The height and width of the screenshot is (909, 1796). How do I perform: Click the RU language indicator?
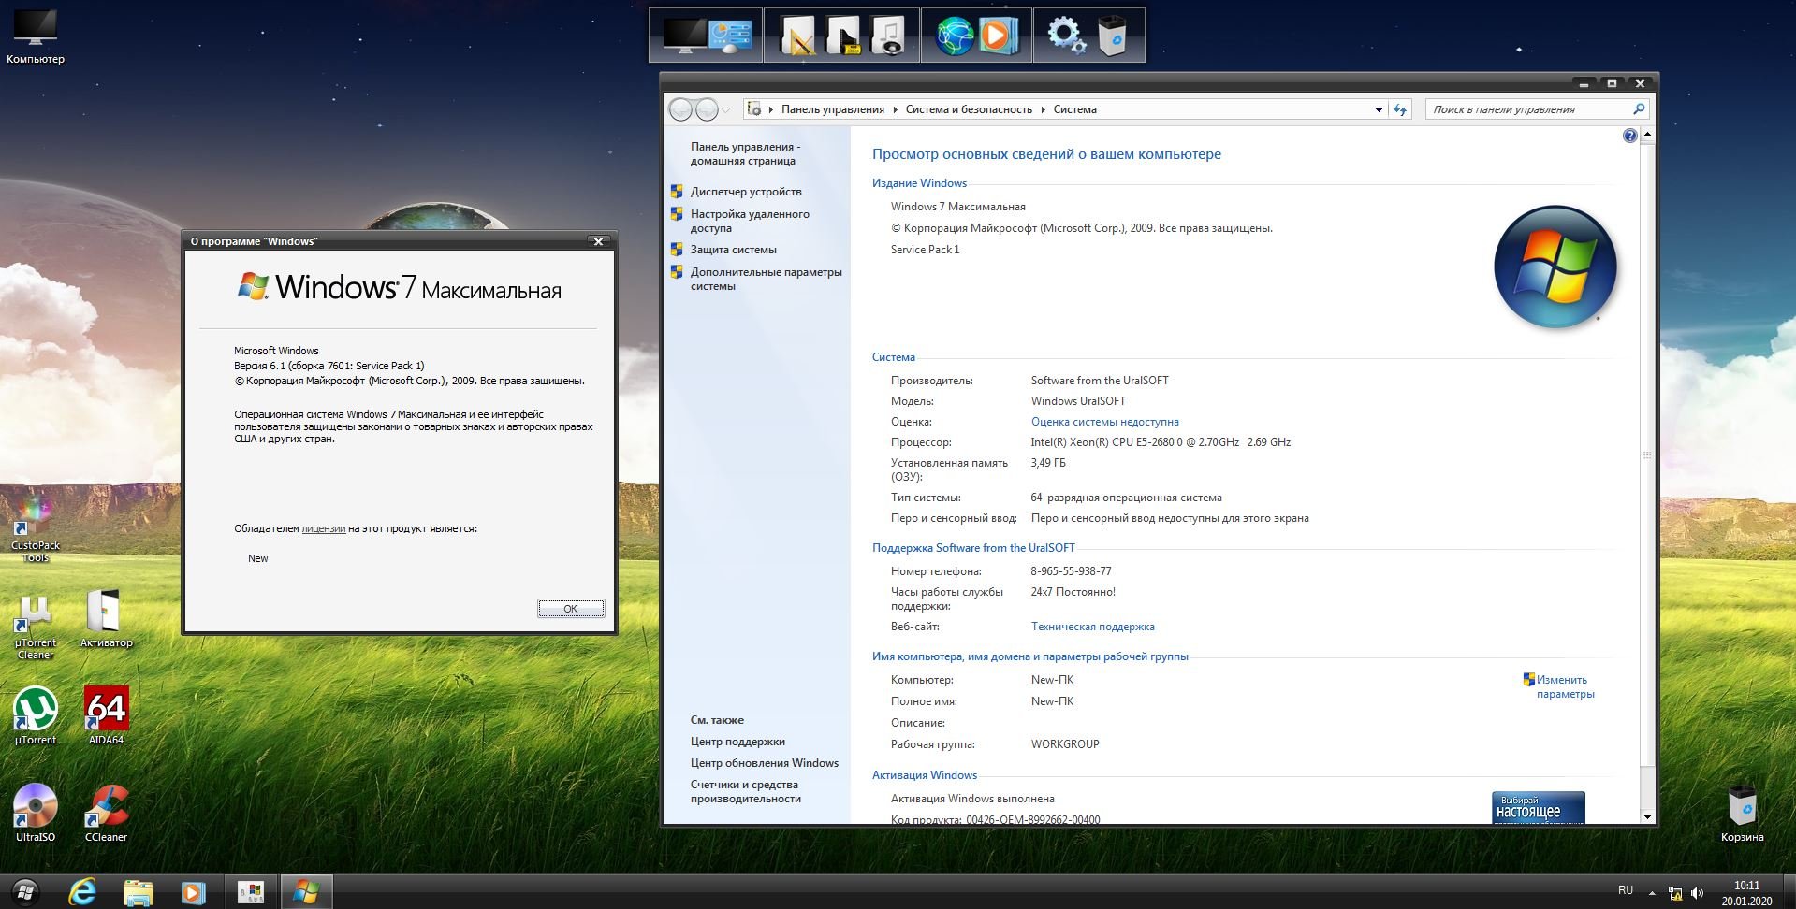(x=1626, y=890)
